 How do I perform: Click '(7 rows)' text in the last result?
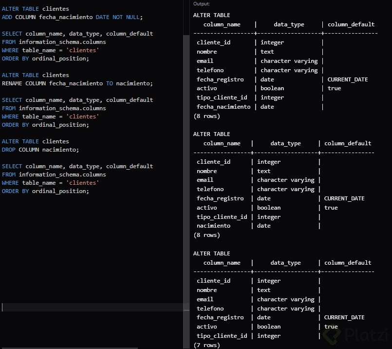[207, 345]
